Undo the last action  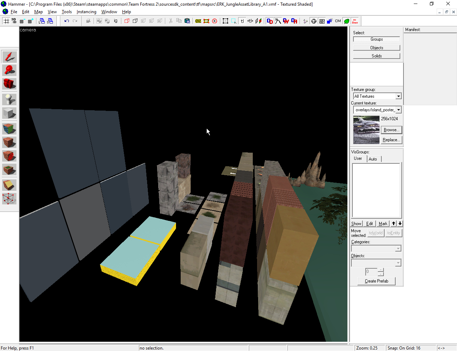click(66, 21)
